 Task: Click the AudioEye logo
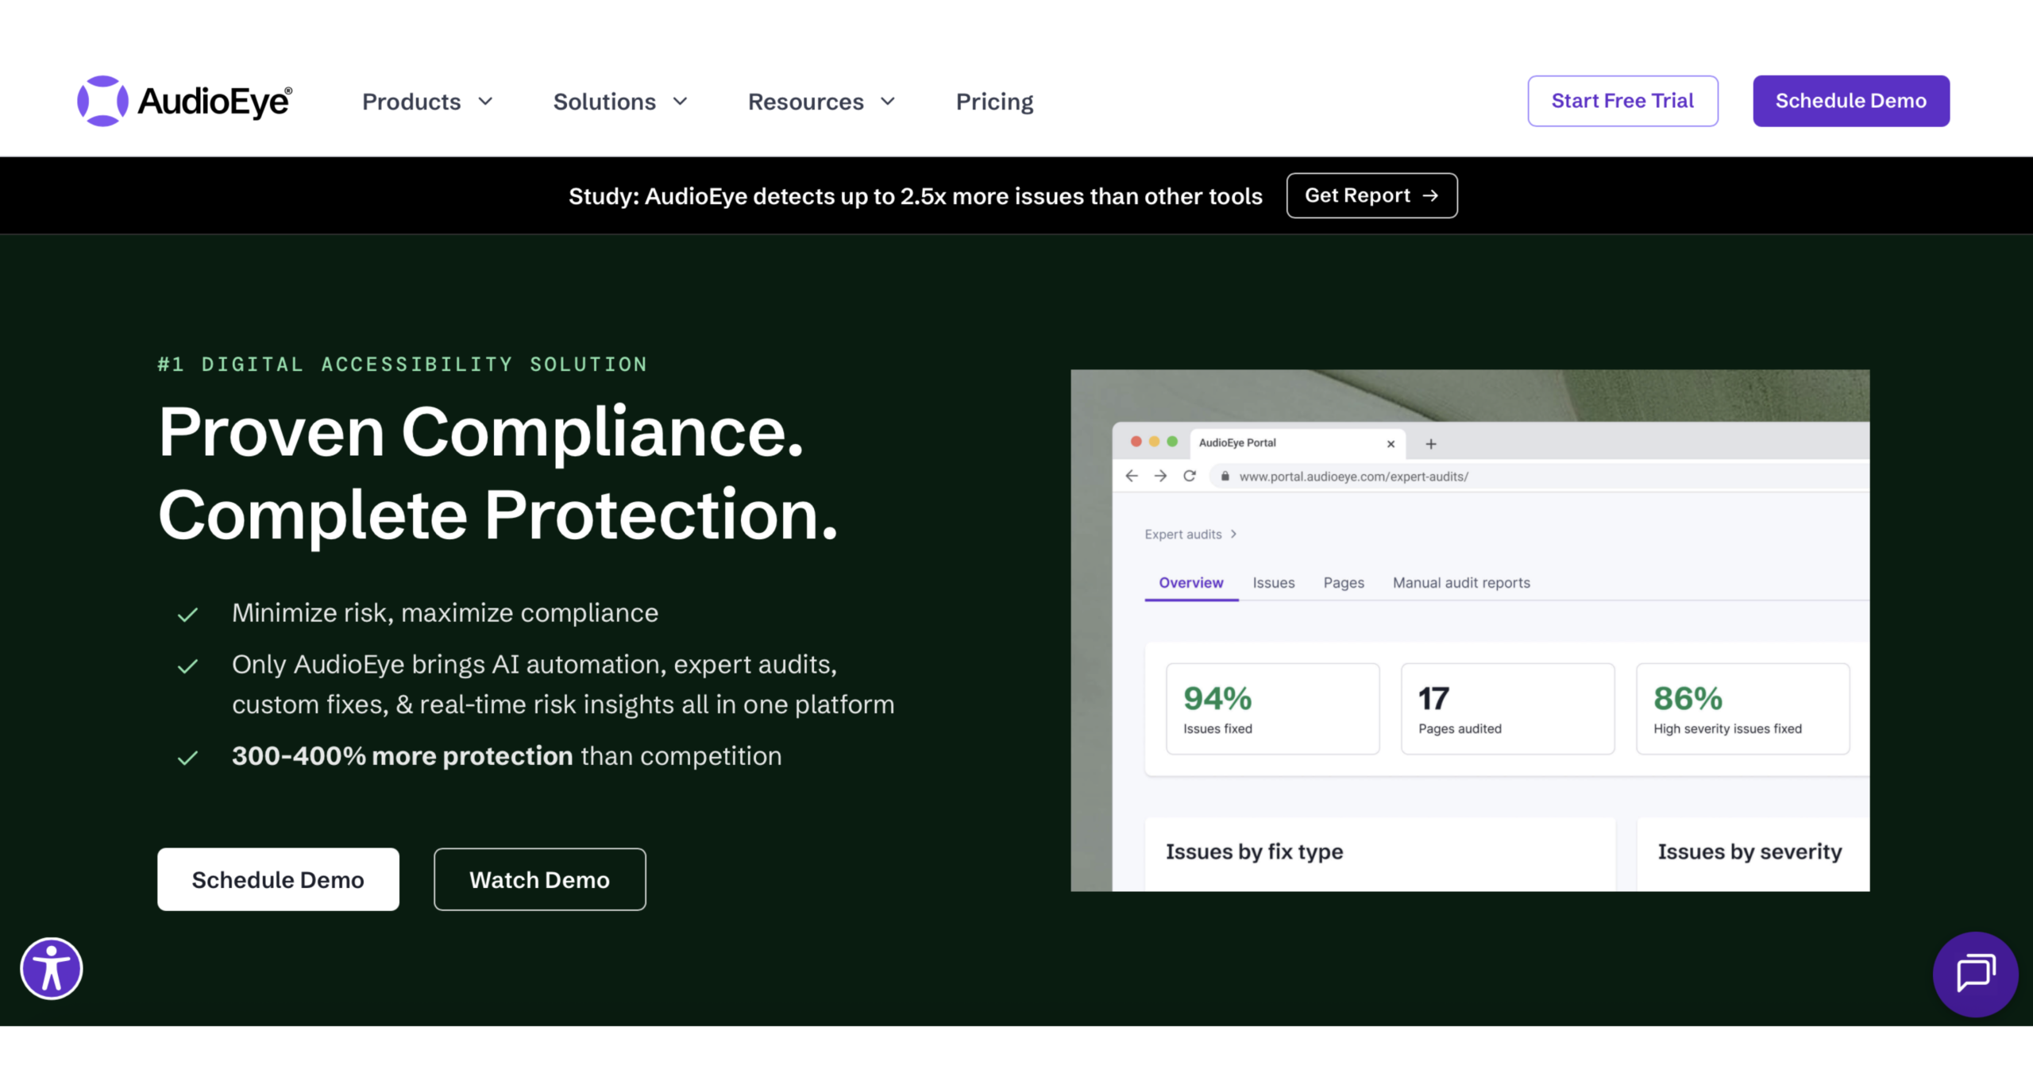pos(184,101)
